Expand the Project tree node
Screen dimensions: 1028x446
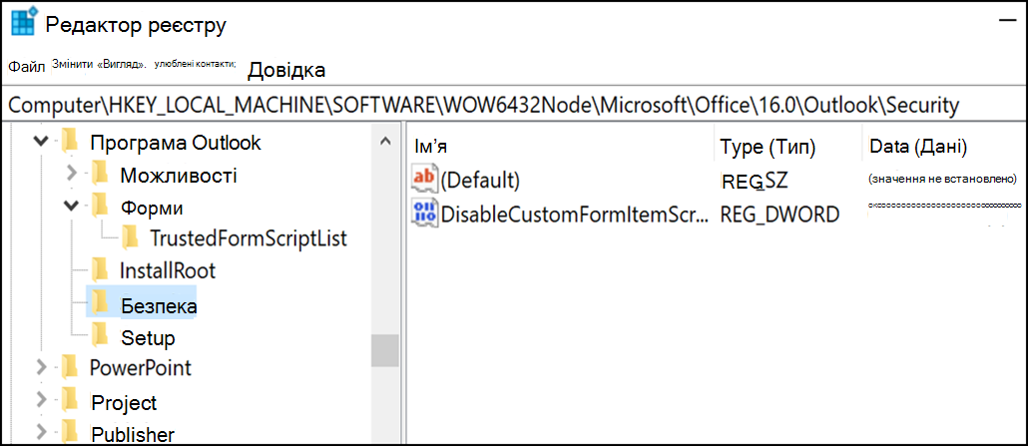tap(41, 400)
